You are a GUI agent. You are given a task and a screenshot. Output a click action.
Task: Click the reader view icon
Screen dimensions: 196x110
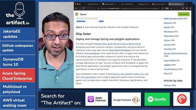[x=163, y=8]
